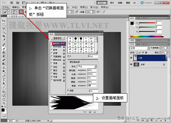Switch to 摄影 workspace
The height and width of the screenshot is (123, 171).
pyautogui.click(x=128, y=3)
